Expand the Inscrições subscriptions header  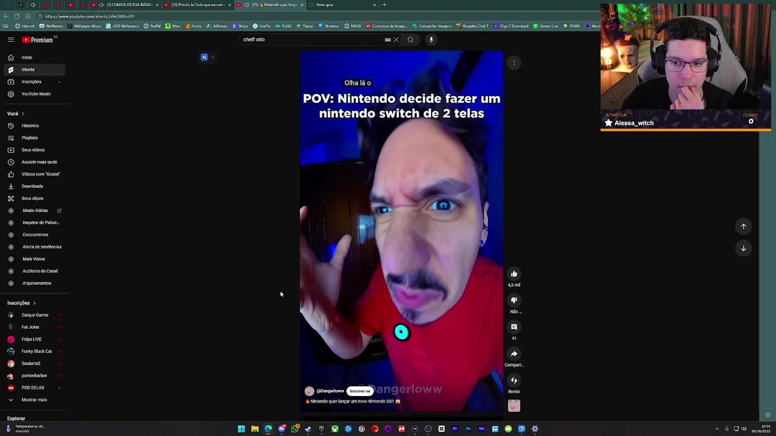pyautogui.click(x=22, y=303)
